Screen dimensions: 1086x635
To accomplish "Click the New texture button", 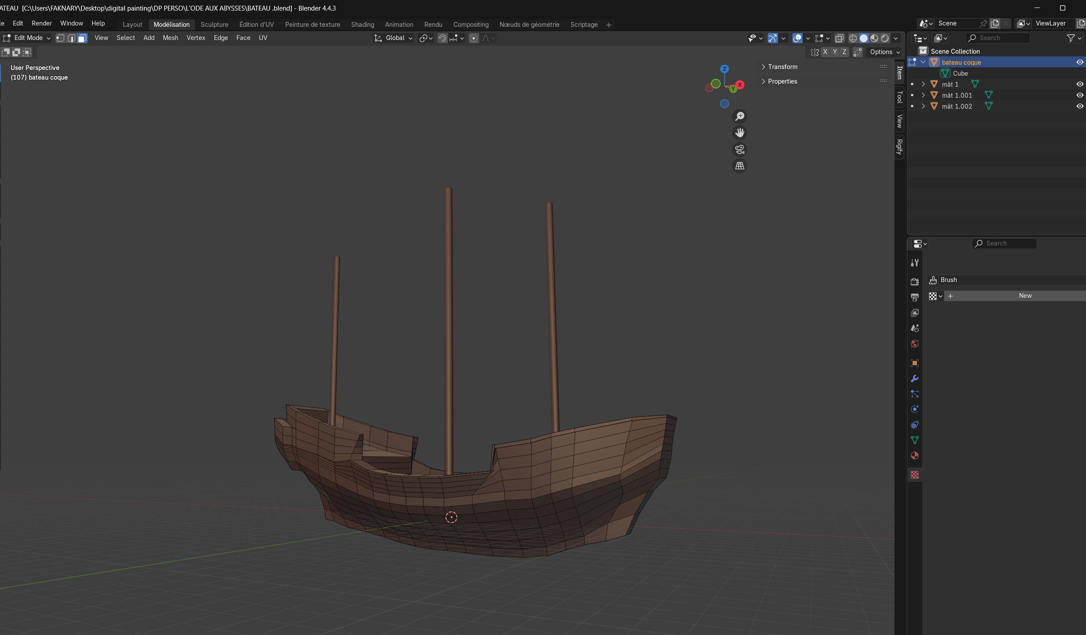I will (x=1025, y=296).
